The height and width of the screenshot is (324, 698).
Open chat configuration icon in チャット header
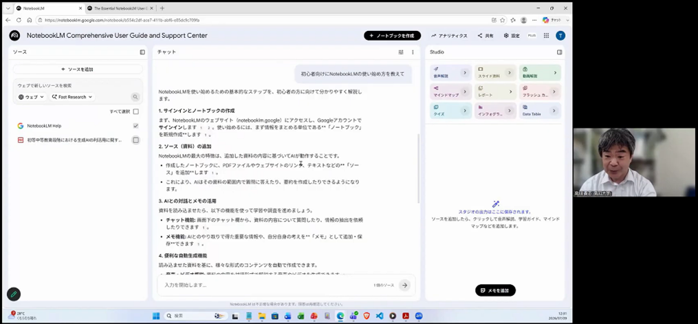[401, 52]
